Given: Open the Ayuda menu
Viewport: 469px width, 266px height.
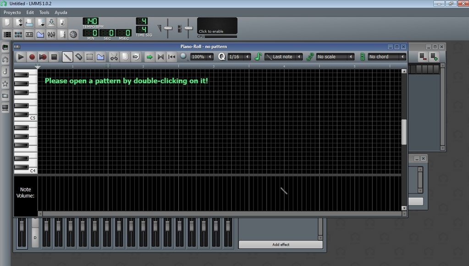Looking at the screenshot, I should pos(61,12).
